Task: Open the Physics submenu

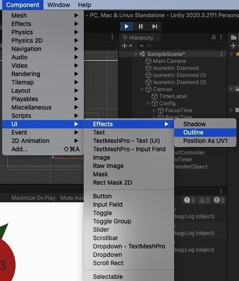Action: pyautogui.click(x=43, y=32)
